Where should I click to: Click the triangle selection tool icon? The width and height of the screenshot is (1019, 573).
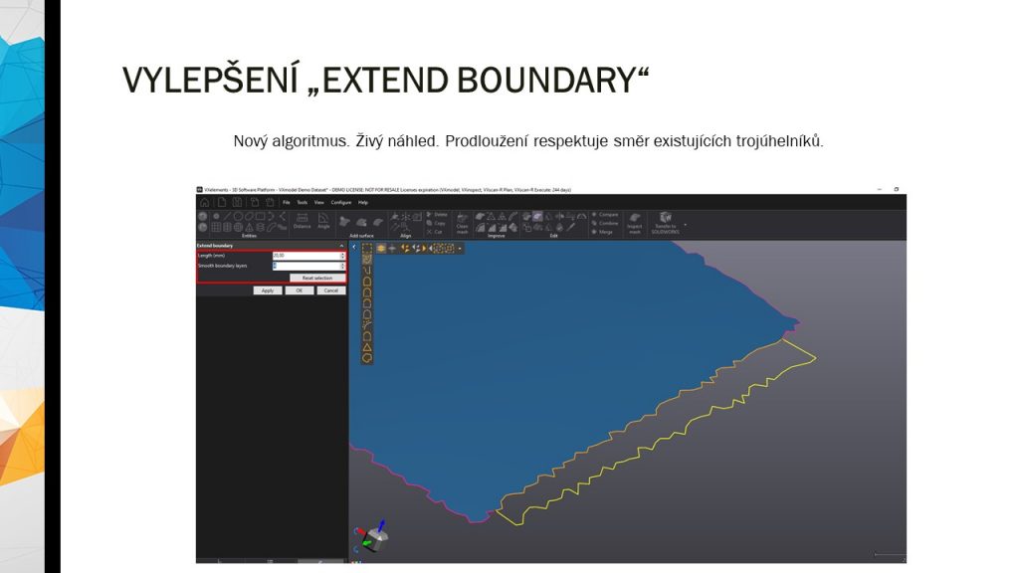point(367,347)
